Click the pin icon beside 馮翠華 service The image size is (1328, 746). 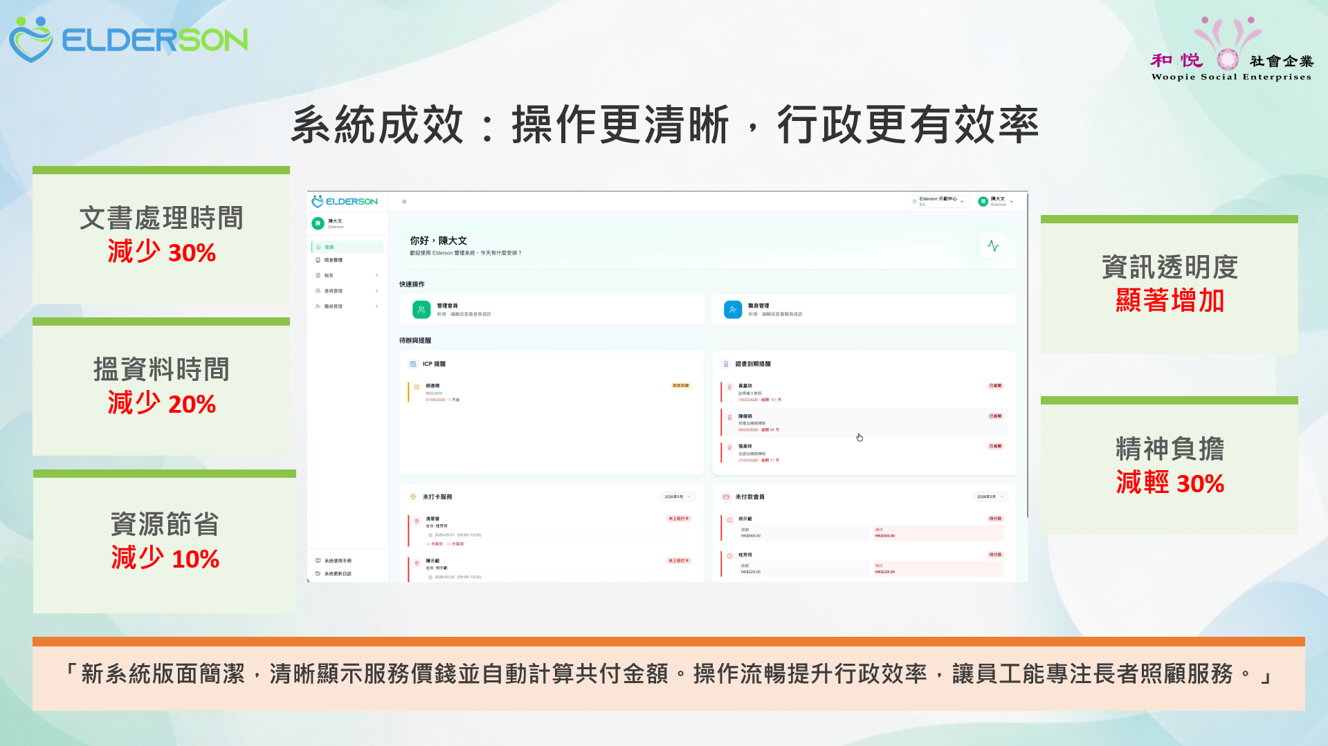(417, 521)
